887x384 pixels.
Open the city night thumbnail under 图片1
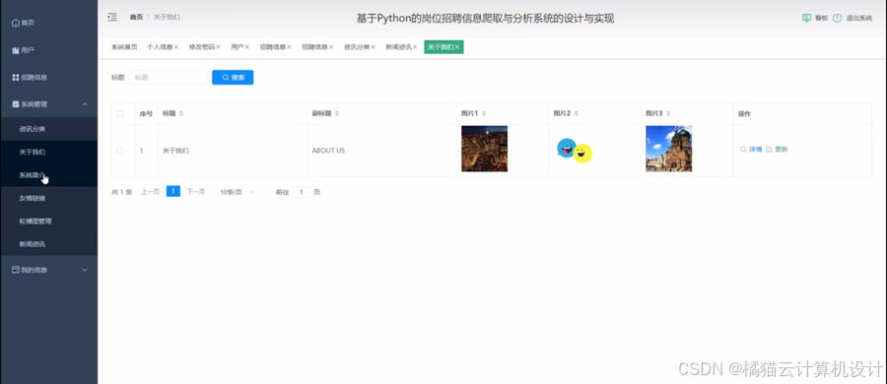(x=484, y=149)
